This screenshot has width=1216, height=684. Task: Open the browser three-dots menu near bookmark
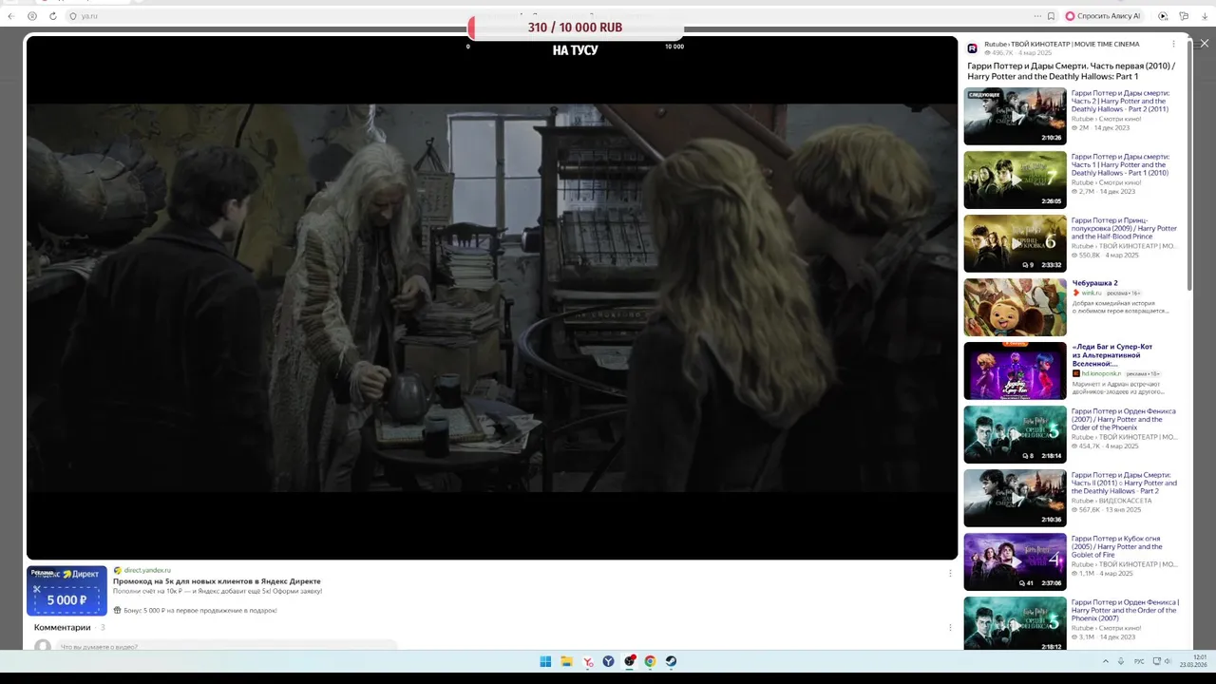(1037, 16)
